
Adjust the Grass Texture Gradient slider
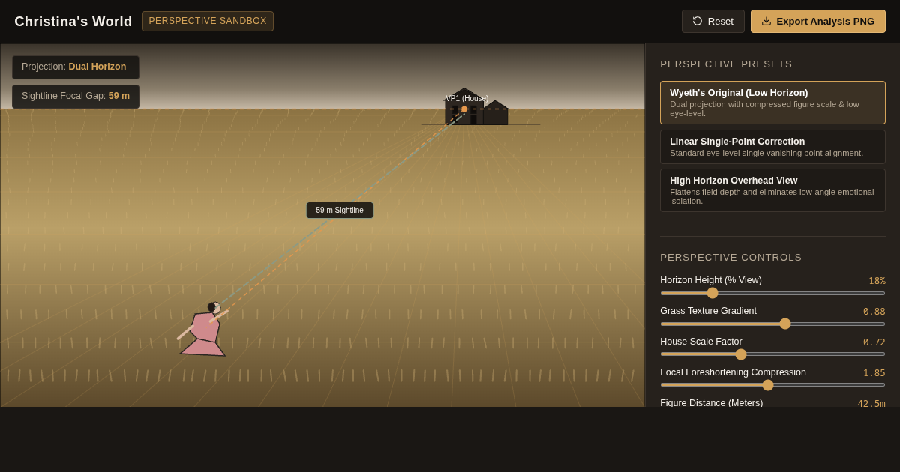[x=772, y=324]
